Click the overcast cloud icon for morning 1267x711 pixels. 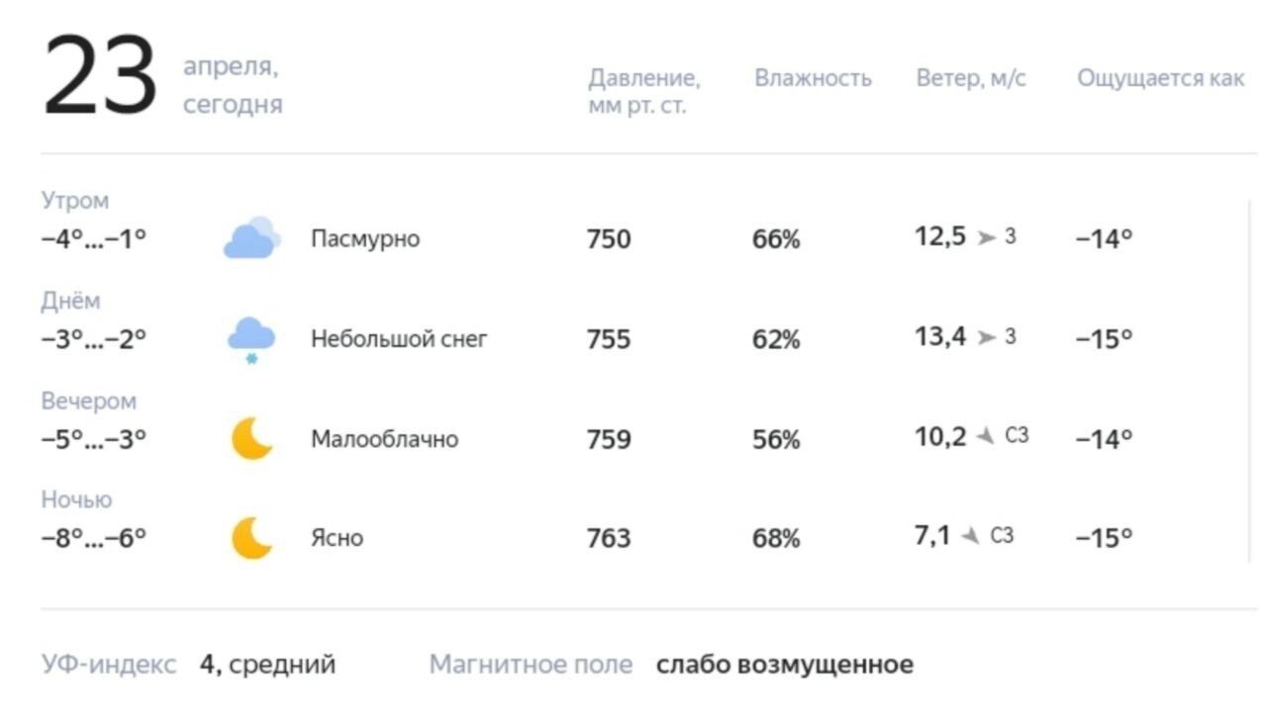251,237
